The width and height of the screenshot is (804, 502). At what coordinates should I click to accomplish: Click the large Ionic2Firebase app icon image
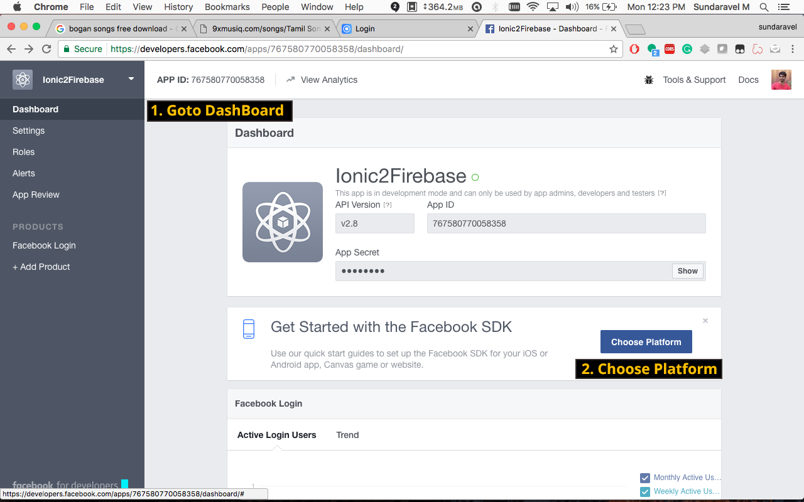point(283,222)
